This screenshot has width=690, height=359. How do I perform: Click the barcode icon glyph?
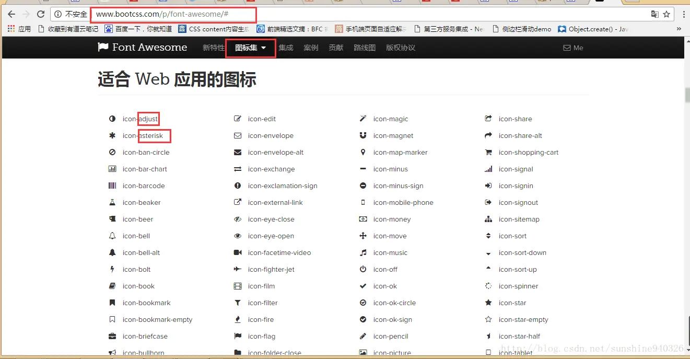tap(112, 186)
